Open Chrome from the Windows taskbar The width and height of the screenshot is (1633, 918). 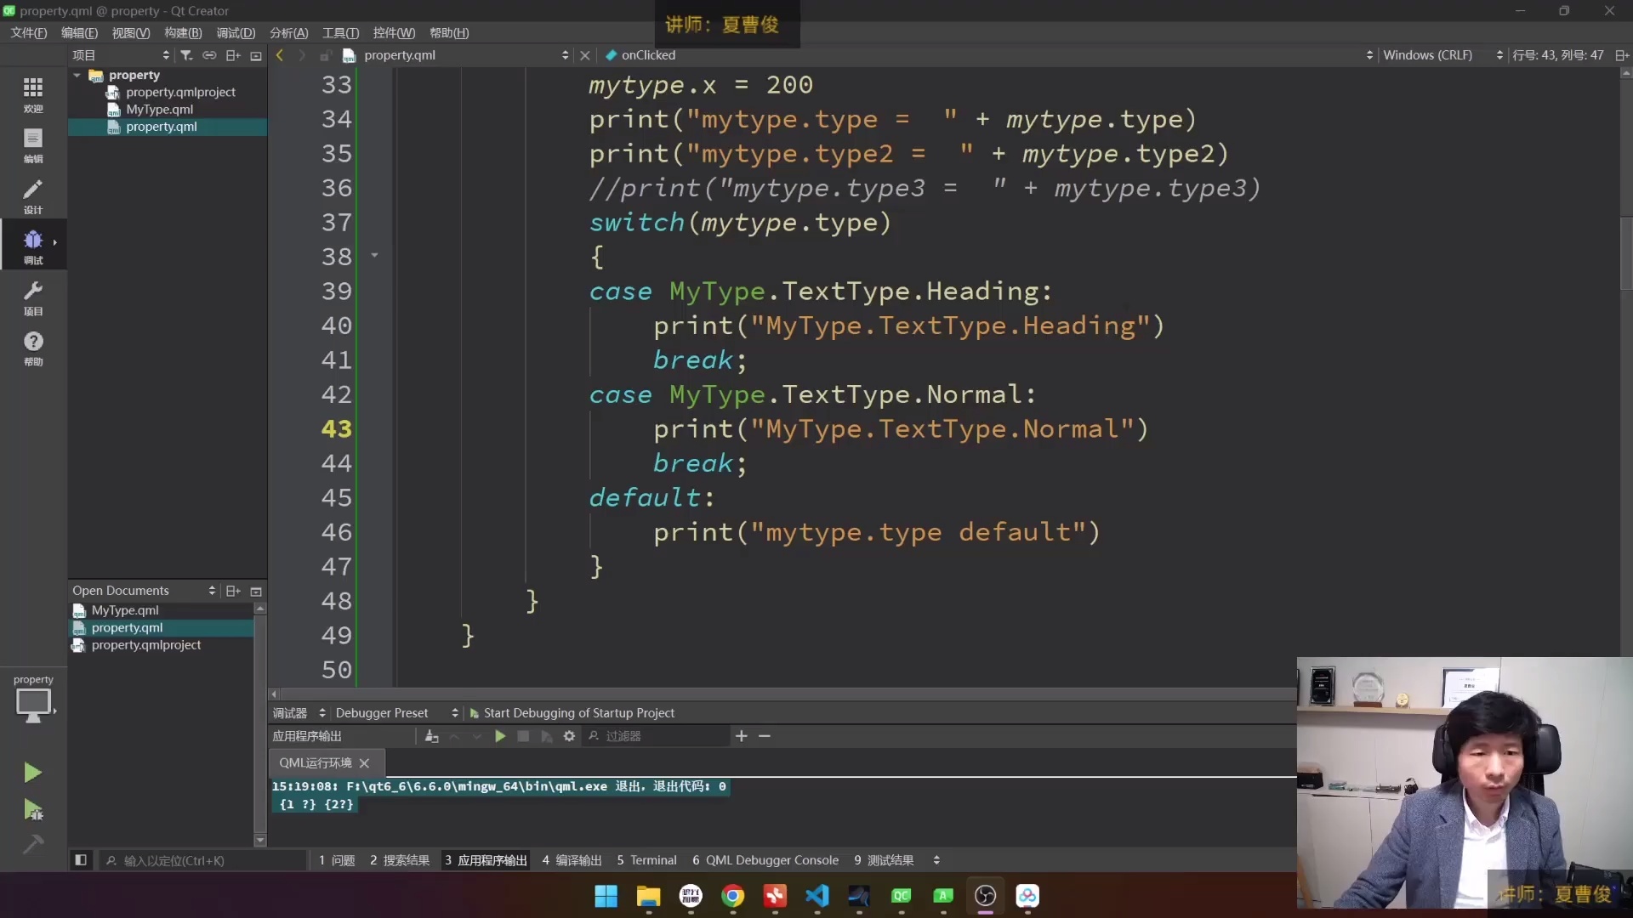(732, 896)
